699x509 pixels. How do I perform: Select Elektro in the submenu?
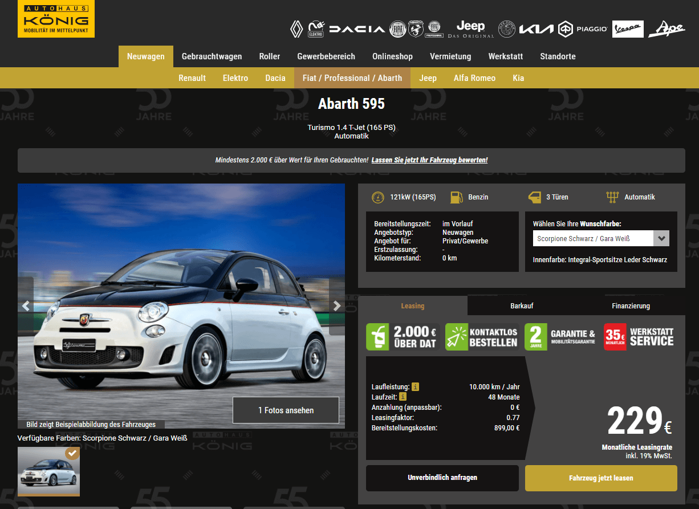click(235, 78)
